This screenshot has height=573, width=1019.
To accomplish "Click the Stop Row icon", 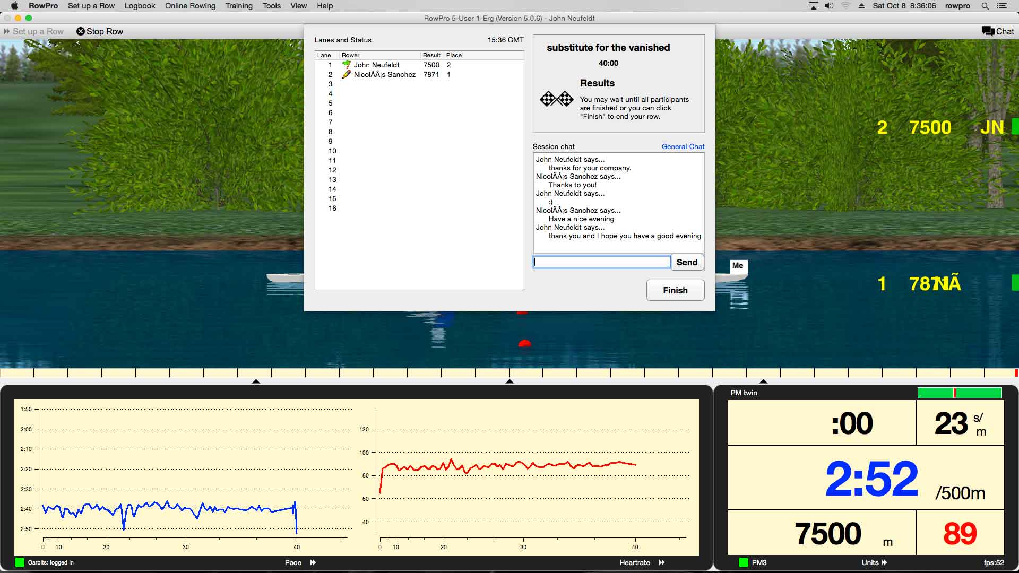I will point(80,31).
